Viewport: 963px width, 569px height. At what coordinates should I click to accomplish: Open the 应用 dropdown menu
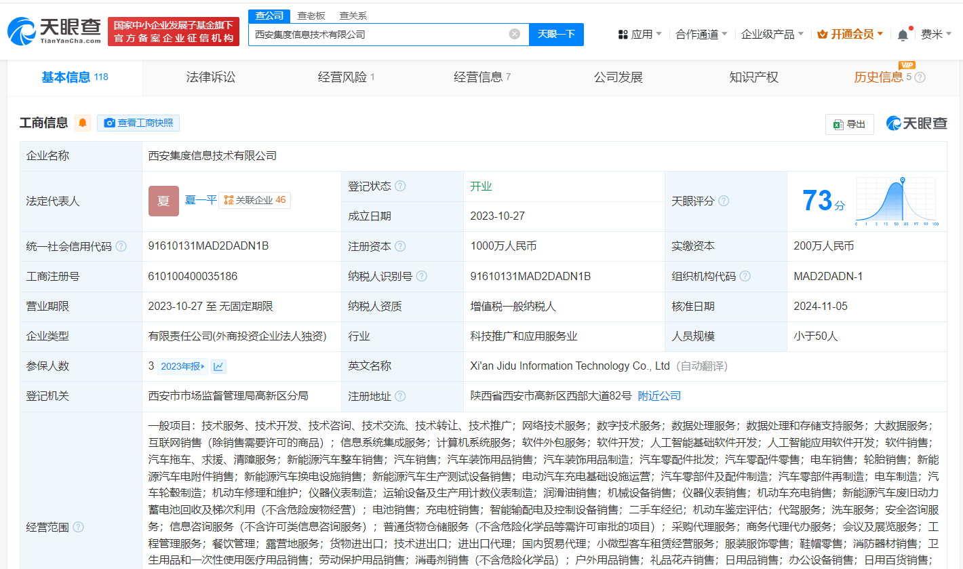pos(640,34)
